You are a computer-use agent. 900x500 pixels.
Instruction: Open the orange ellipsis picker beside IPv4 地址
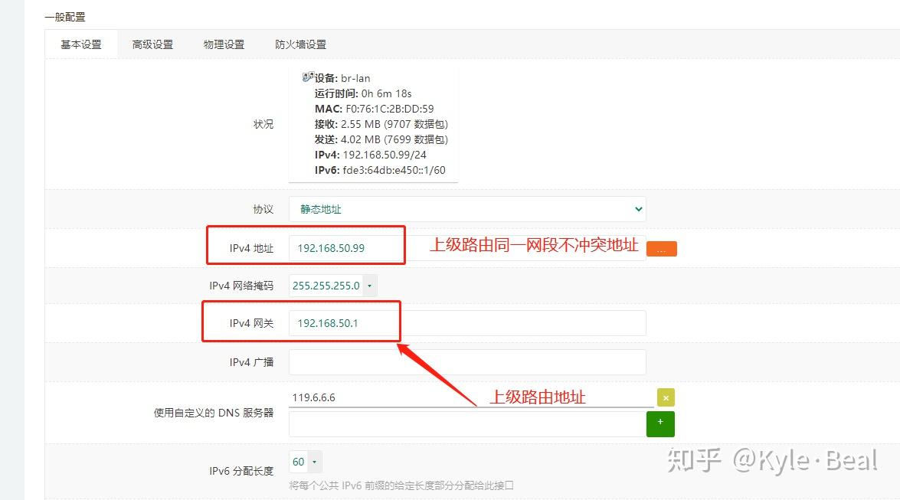(x=661, y=248)
